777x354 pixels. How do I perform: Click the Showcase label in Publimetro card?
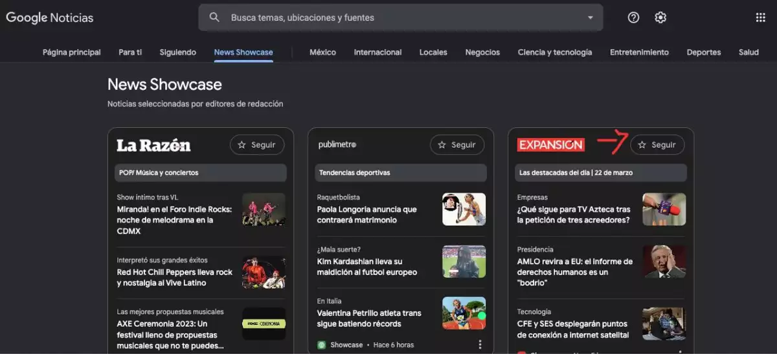(347, 345)
